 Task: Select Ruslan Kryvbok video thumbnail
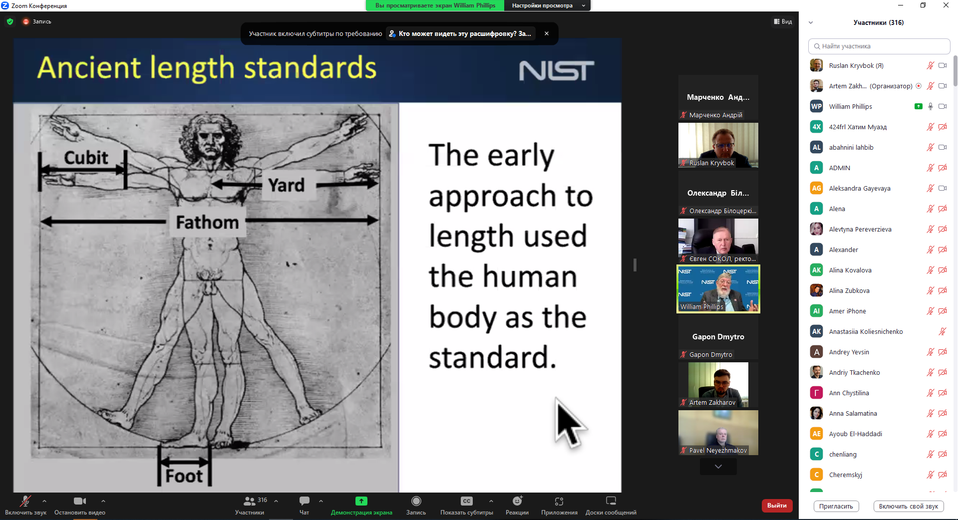(x=718, y=145)
